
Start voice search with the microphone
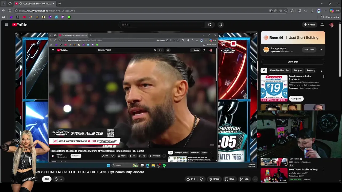pos(220,25)
